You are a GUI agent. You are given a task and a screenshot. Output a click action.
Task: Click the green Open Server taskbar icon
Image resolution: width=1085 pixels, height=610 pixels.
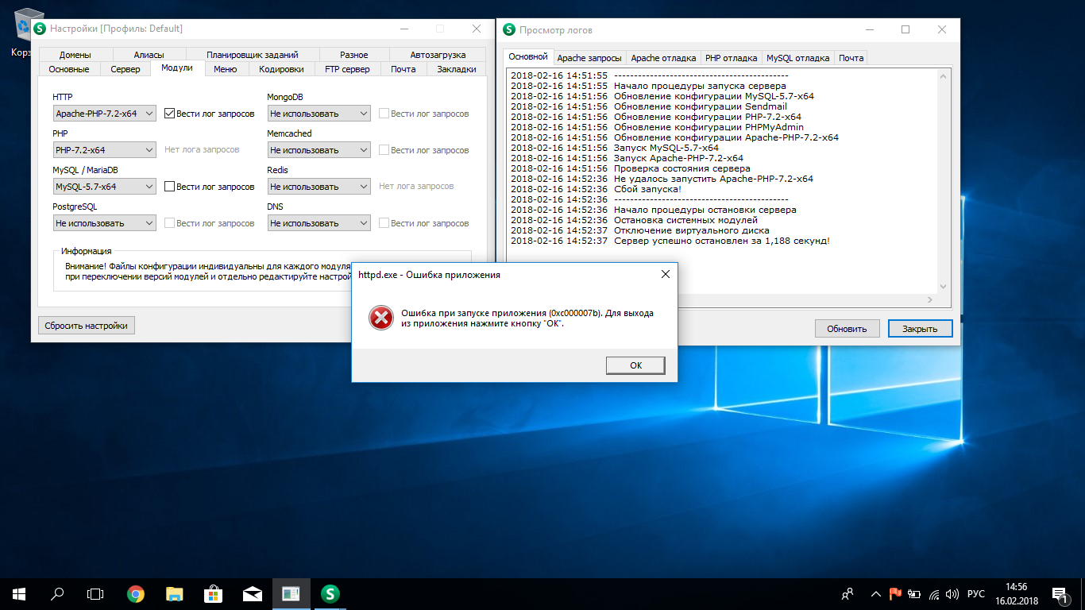point(330,593)
